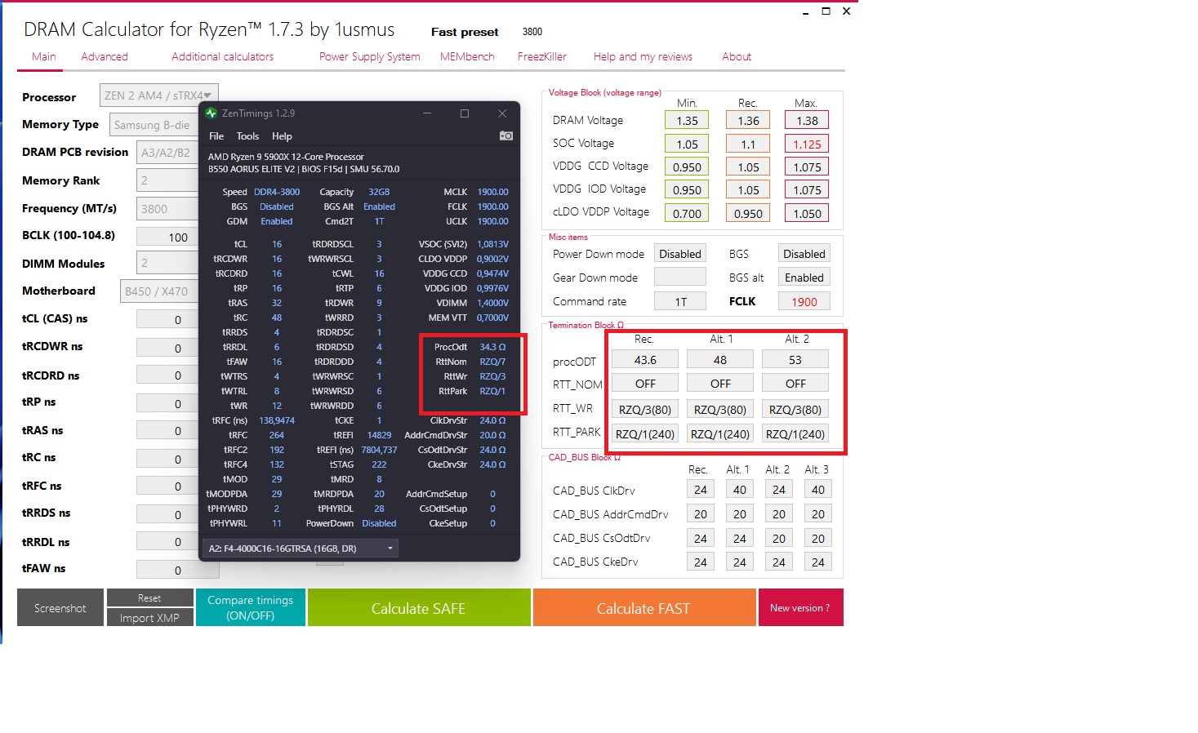The height and width of the screenshot is (733, 1198).
Task: Click the tRFC ns input field
Action: coord(167,486)
